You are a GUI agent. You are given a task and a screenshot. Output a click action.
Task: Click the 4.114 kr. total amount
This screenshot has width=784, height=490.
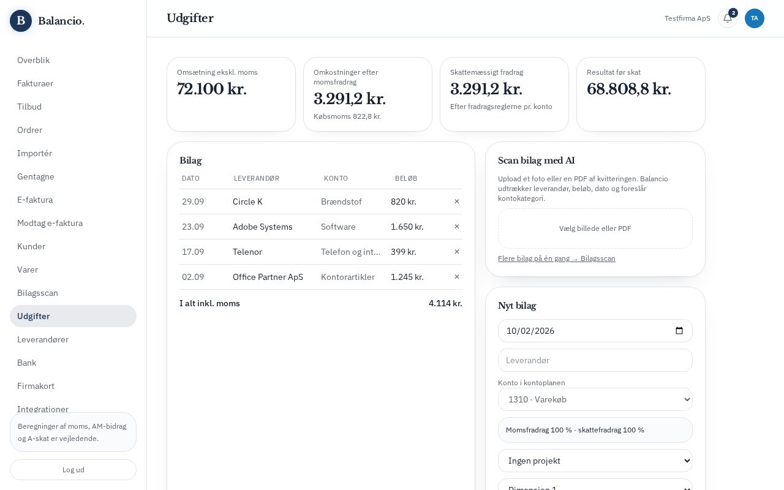pyautogui.click(x=445, y=303)
